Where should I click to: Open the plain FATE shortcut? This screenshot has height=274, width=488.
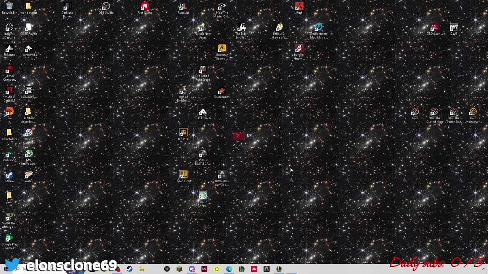point(415,113)
